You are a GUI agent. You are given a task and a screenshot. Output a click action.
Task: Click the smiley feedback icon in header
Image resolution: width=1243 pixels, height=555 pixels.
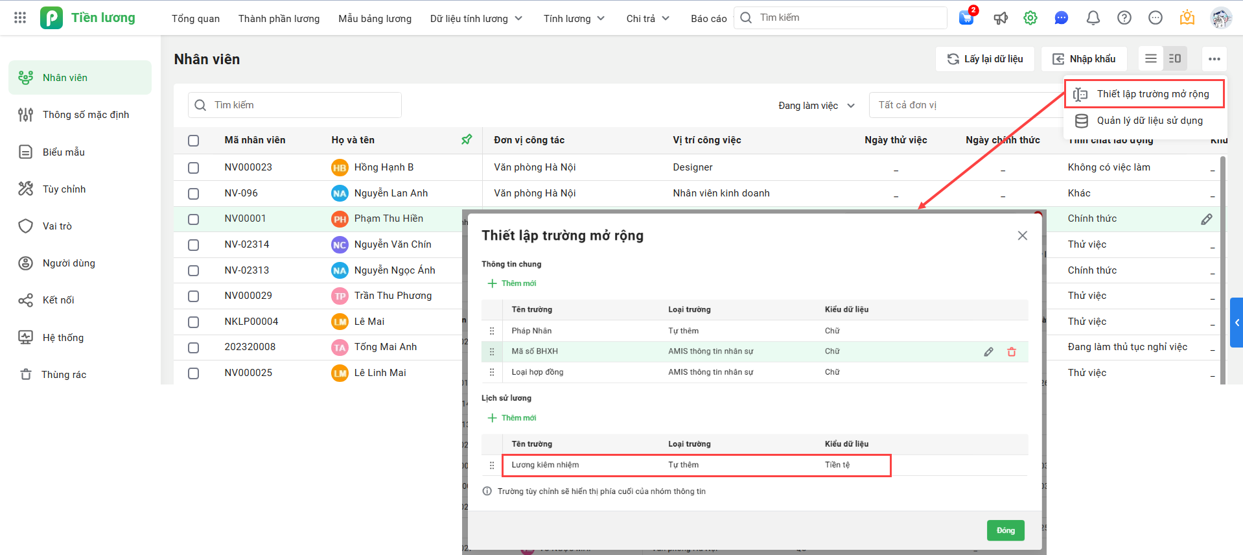tap(1156, 18)
